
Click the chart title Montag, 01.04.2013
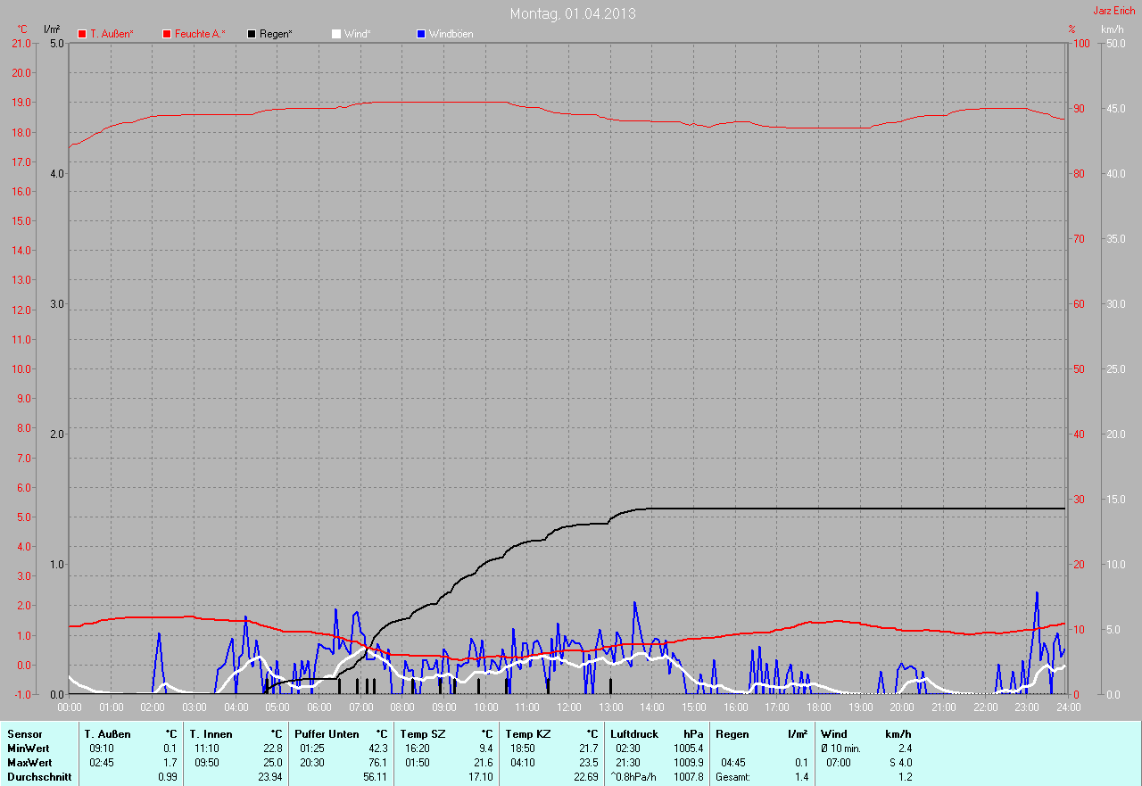(573, 13)
